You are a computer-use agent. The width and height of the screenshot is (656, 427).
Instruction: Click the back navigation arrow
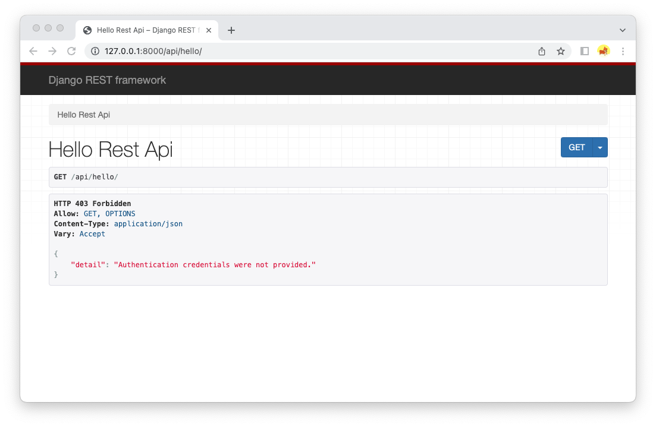(x=33, y=51)
